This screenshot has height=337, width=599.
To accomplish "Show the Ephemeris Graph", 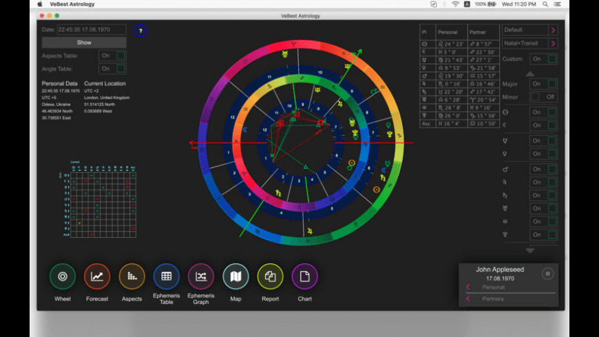I will pyautogui.click(x=200, y=276).
